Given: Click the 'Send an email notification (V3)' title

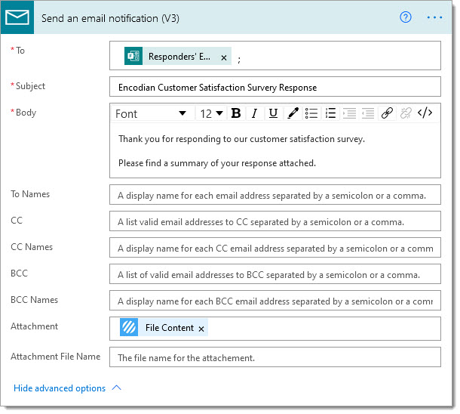Looking at the screenshot, I should tap(110, 18).
